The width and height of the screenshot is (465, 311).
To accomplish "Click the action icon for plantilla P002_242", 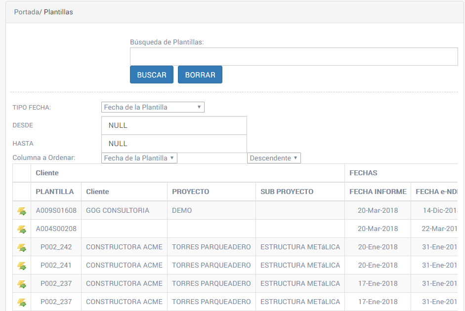I will 22,247.
